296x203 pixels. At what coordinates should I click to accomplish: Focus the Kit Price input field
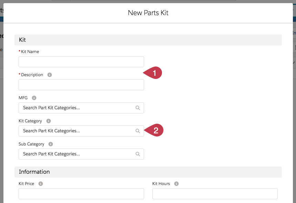coord(81,194)
